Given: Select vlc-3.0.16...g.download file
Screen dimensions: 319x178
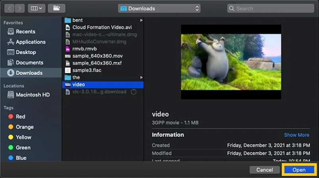Looking at the screenshot, I should point(103,92).
